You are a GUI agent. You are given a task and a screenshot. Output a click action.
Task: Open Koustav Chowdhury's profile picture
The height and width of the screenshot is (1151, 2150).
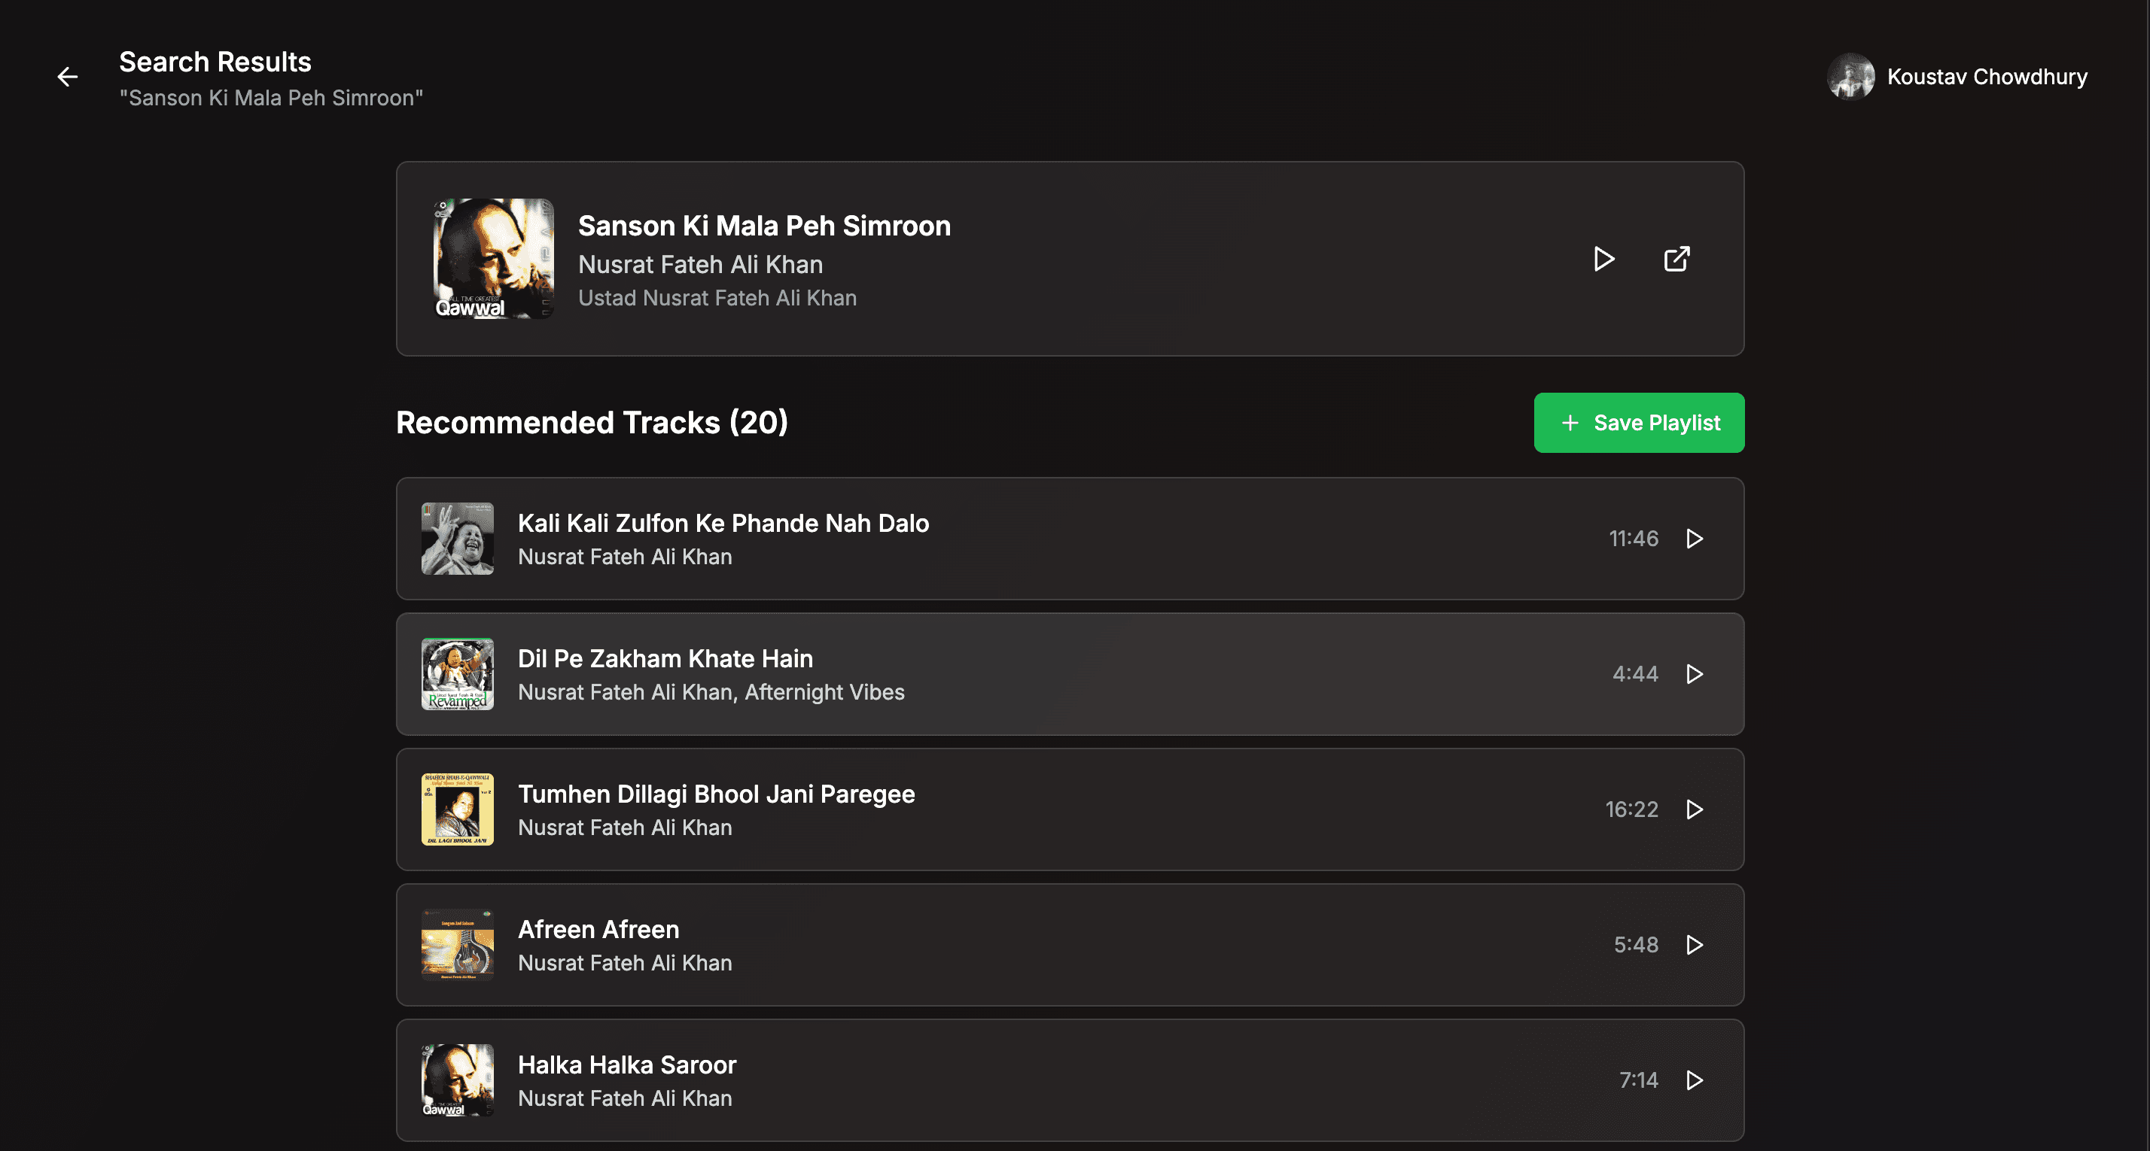pyautogui.click(x=1852, y=77)
